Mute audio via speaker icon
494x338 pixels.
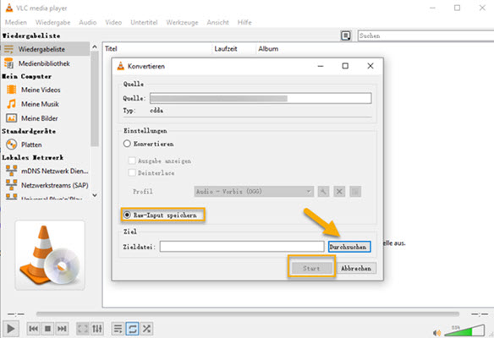click(436, 332)
